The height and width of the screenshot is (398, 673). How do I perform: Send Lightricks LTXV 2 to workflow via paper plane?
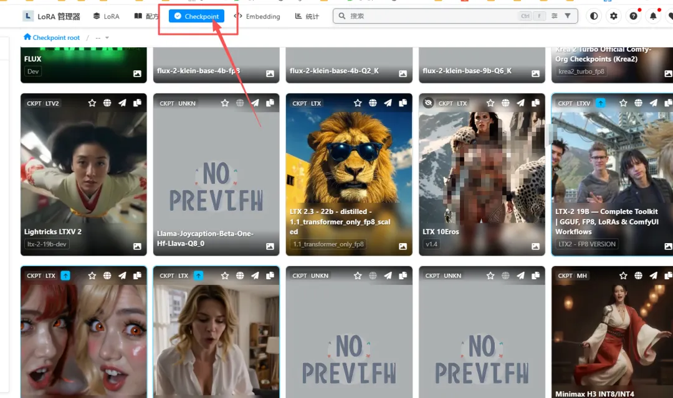click(122, 103)
